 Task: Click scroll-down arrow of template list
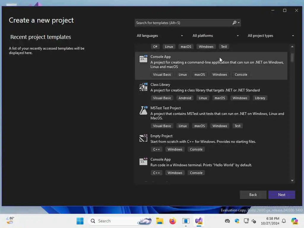[x=292, y=181]
